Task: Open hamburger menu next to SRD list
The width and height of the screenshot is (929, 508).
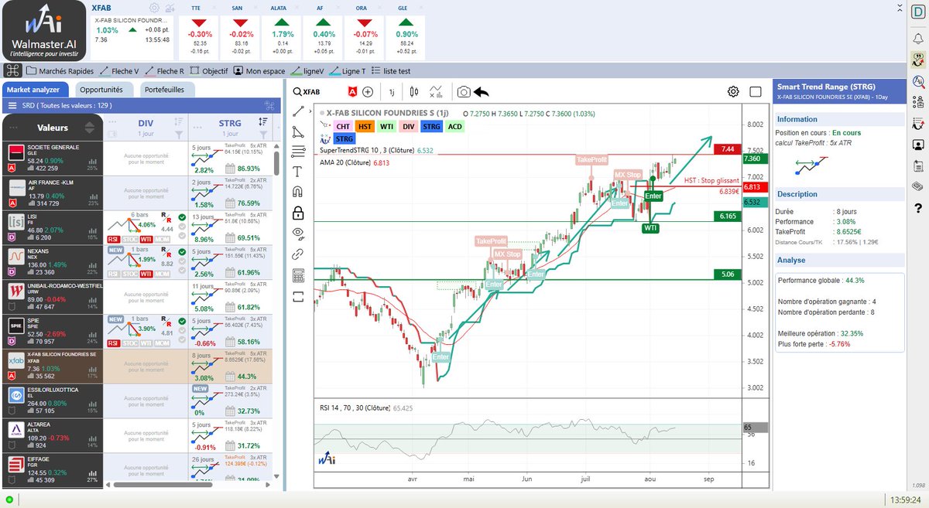Action: click(x=12, y=106)
